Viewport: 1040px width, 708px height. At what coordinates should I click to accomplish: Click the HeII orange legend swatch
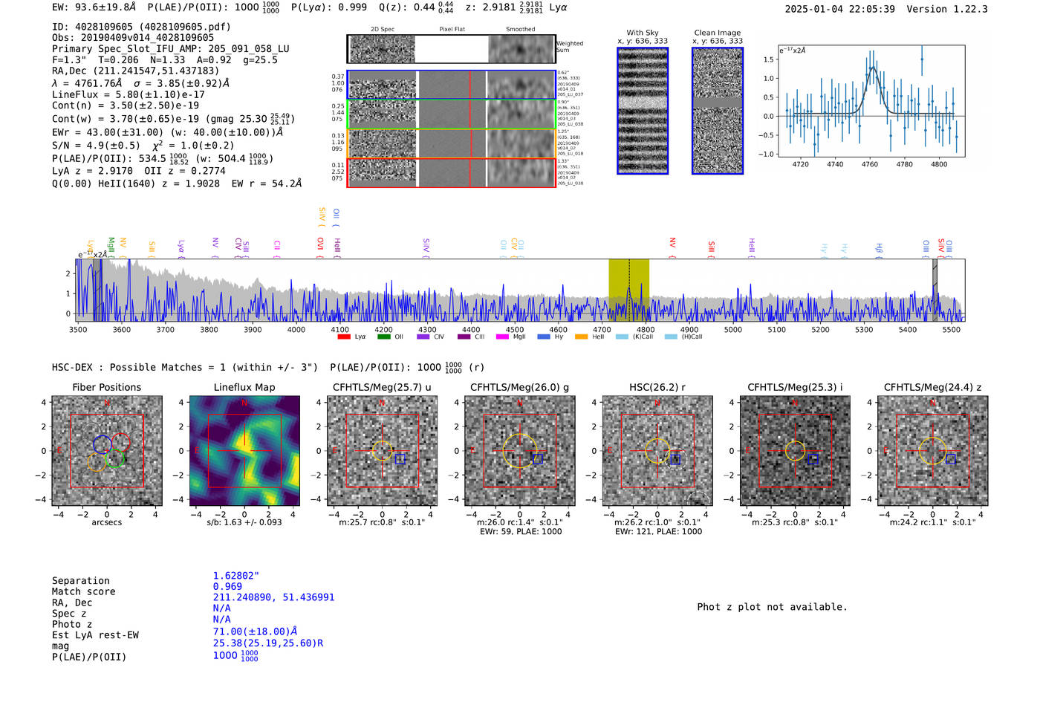[x=581, y=337]
